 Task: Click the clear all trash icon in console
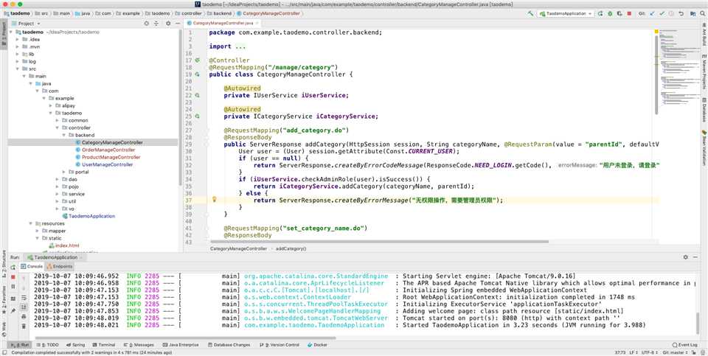click(x=24, y=325)
